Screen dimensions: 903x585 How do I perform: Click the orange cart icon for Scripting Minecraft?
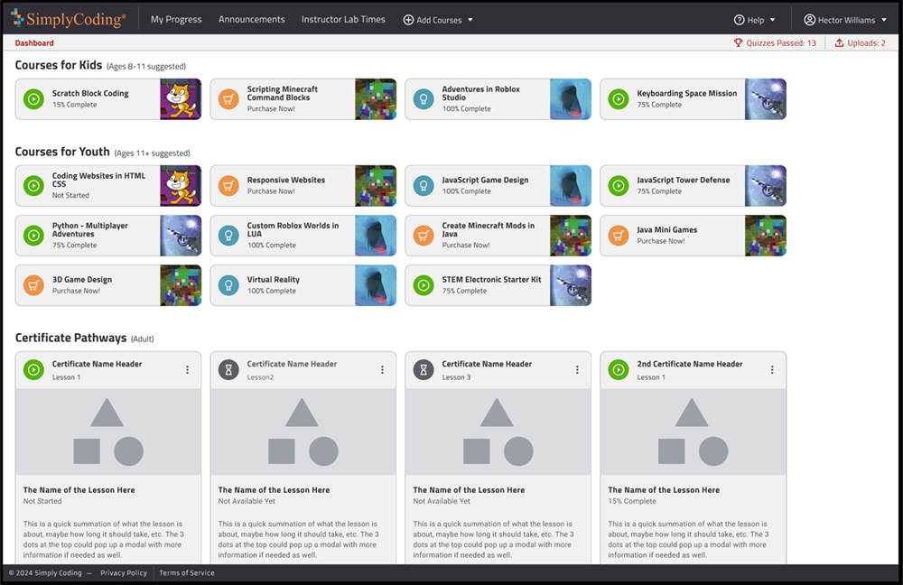tap(228, 99)
